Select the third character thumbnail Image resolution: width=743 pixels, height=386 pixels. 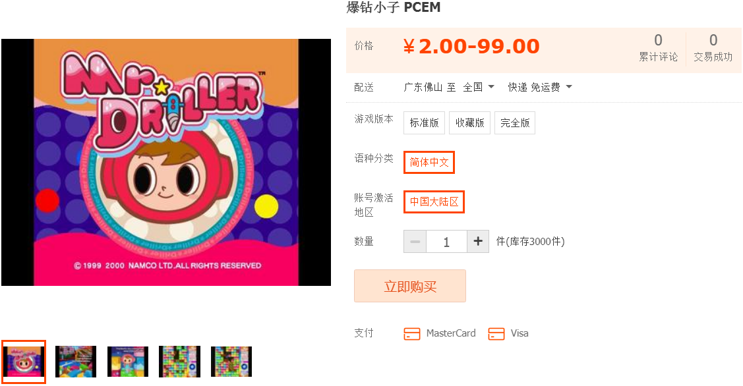pos(127,362)
